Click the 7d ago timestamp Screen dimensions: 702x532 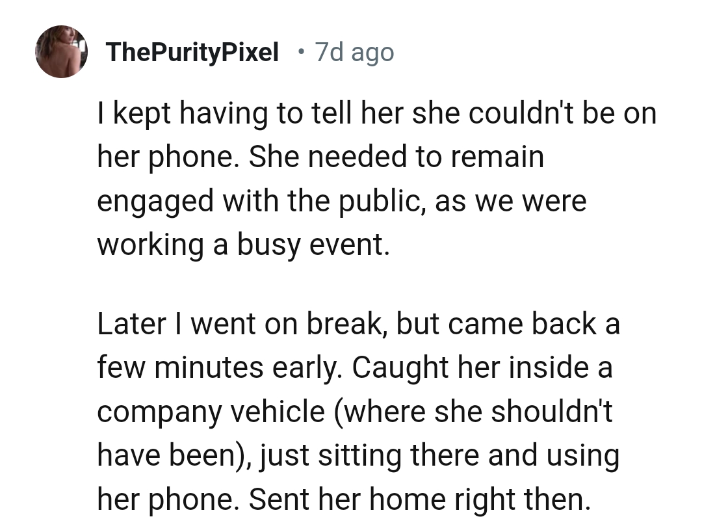(x=354, y=52)
